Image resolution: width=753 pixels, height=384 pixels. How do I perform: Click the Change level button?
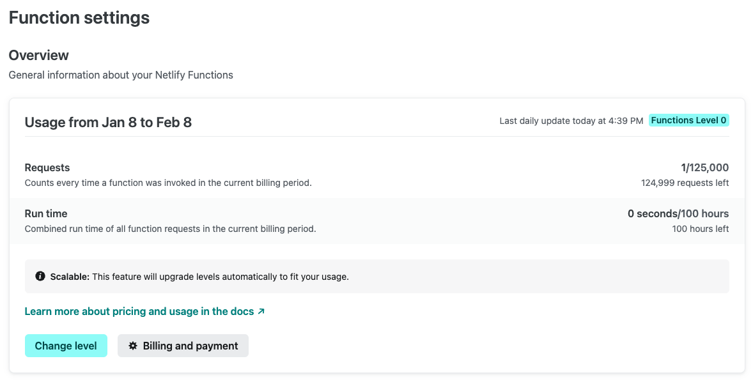[x=66, y=346]
